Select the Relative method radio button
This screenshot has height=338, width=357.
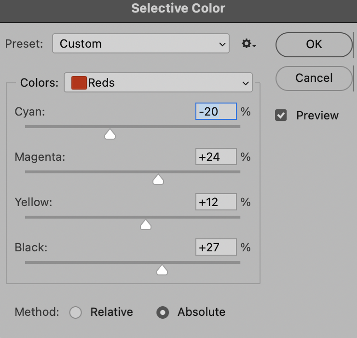[x=76, y=312]
